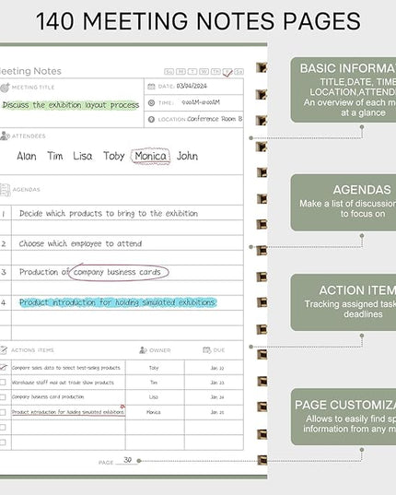The height and width of the screenshot is (495, 396).
Task: Click the circled attendee name Monica
Action: point(150,156)
